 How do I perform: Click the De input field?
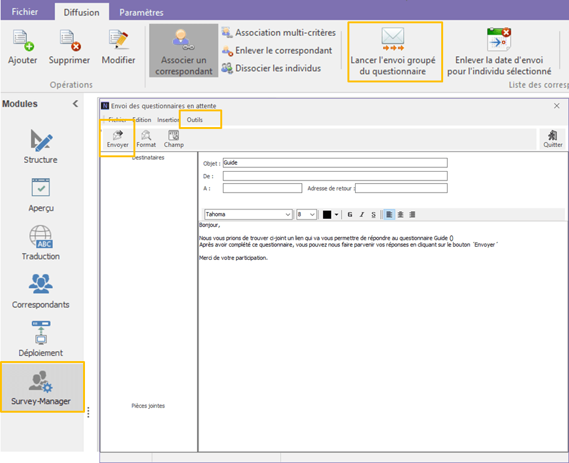(335, 176)
